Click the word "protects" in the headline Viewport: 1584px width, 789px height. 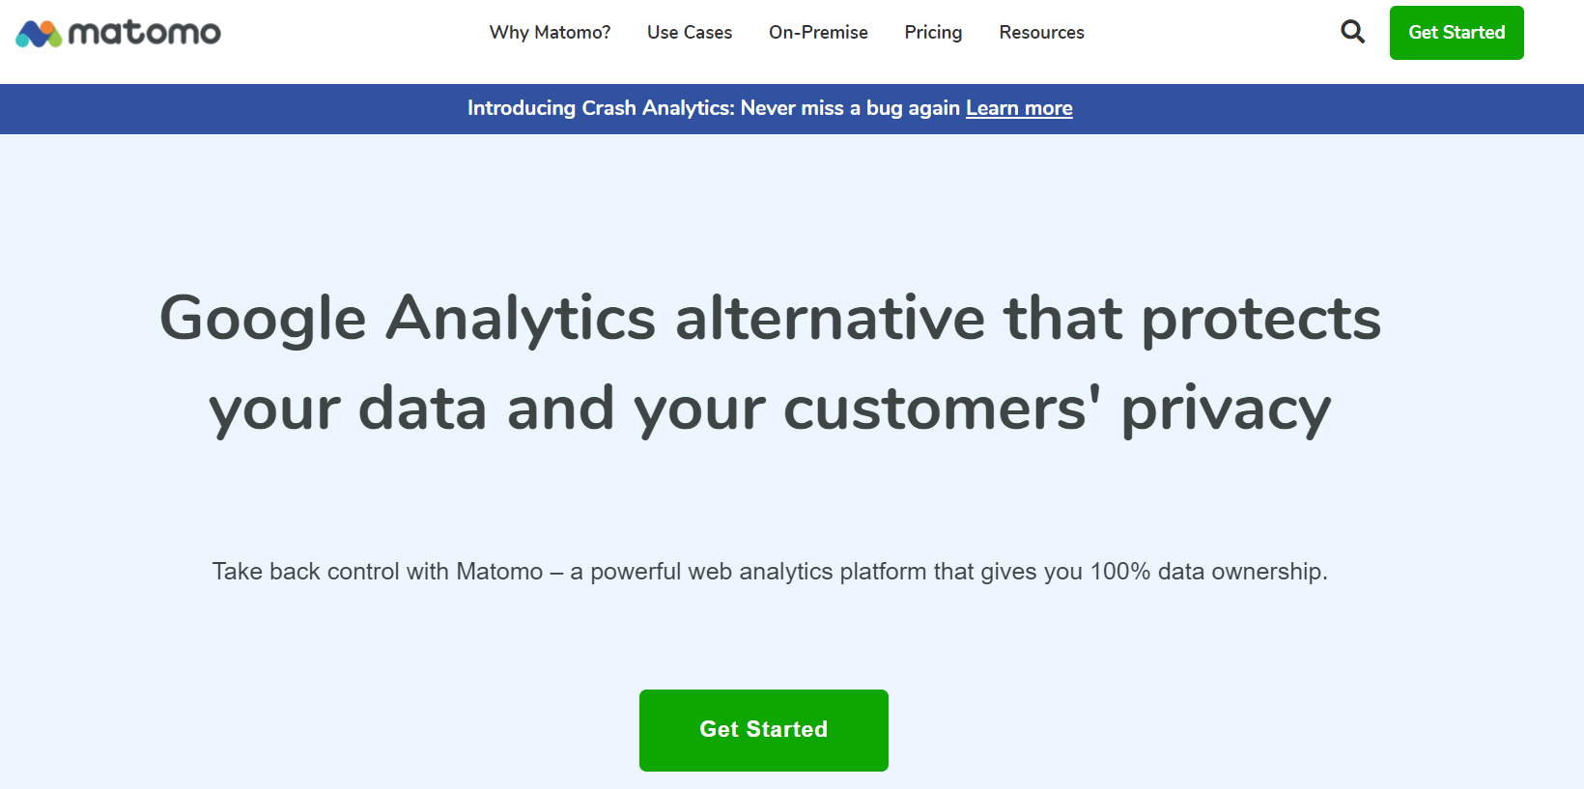(1260, 319)
